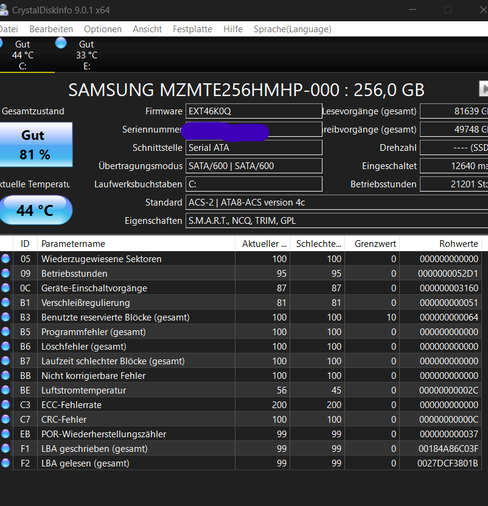
Task: Open the Ansicht menu
Action: (x=147, y=29)
